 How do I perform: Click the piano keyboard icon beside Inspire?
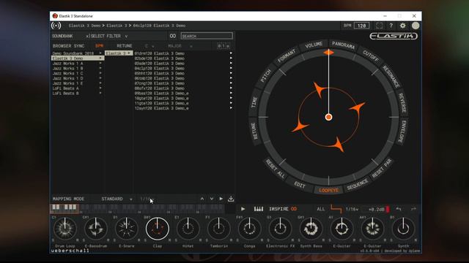tap(259, 209)
